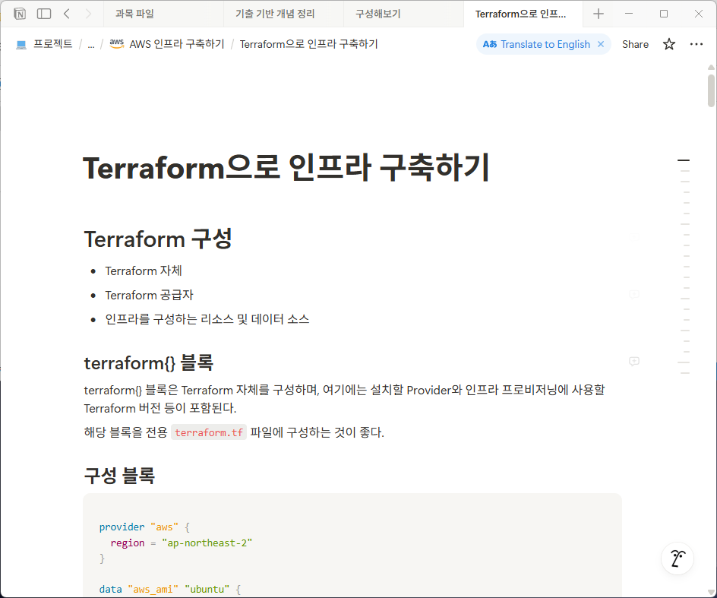Click the bullet item Terraform 공급자
Viewport: 717px width, 598px height.
(x=149, y=295)
